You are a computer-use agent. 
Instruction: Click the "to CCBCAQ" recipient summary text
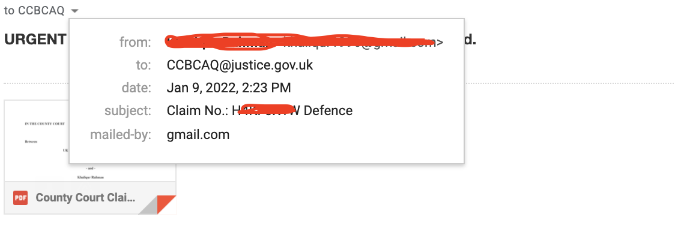34,10
